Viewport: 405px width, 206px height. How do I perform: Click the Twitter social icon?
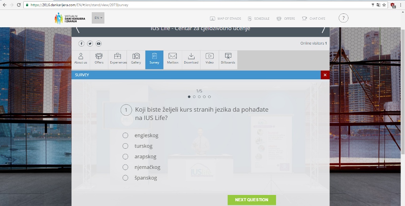pos(90,43)
